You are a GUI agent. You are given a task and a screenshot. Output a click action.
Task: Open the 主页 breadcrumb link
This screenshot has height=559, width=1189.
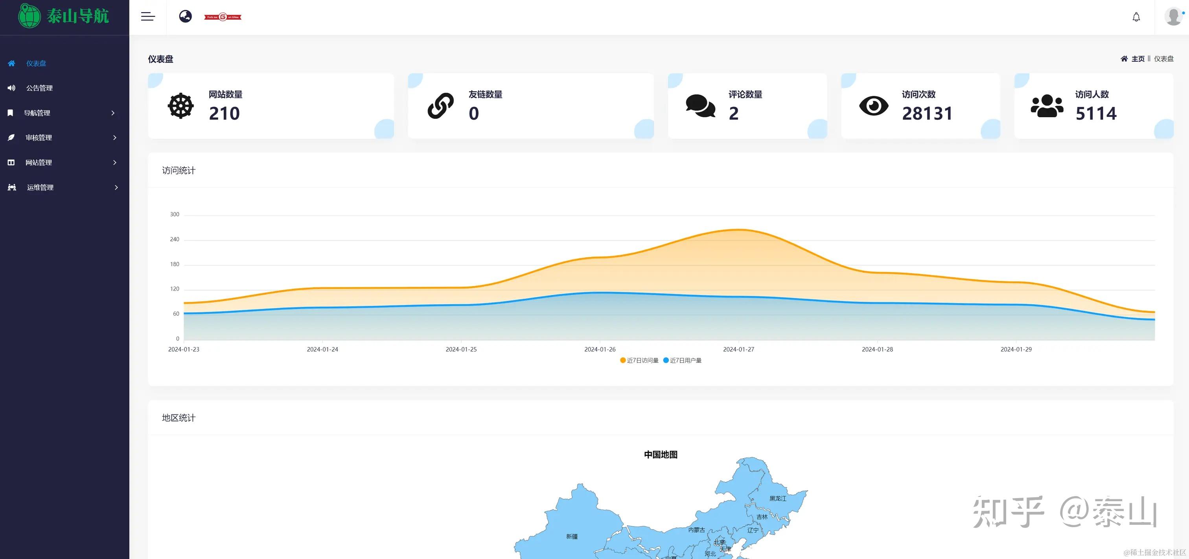(x=1138, y=59)
